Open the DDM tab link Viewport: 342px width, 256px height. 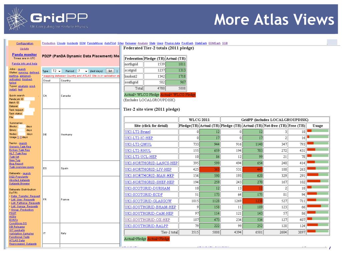82,43
